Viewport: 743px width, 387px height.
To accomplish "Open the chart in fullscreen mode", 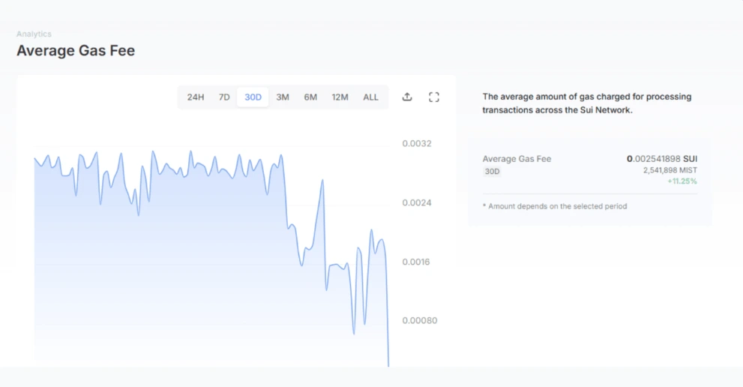I will [433, 97].
